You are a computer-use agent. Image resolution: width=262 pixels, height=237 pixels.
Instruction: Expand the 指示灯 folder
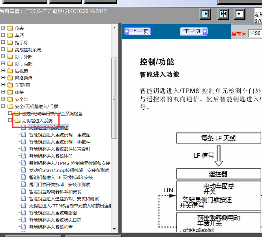(x=3, y=42)
